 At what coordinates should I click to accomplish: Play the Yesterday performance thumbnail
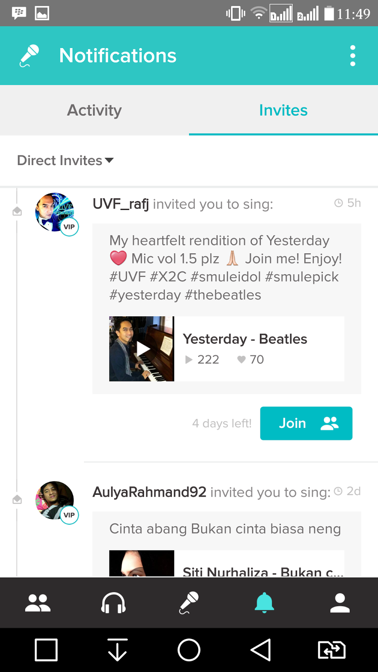tap(142, 349)
